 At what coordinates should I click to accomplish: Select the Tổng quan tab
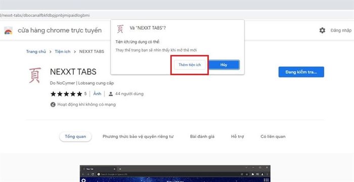pyautogui.click(x=75, y=137)
